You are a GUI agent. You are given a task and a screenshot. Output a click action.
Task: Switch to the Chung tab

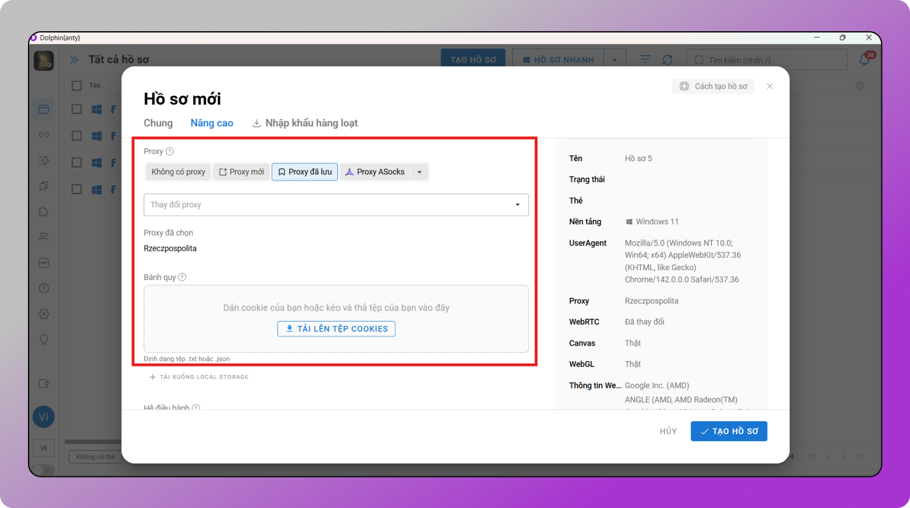[x=158, y=123]
